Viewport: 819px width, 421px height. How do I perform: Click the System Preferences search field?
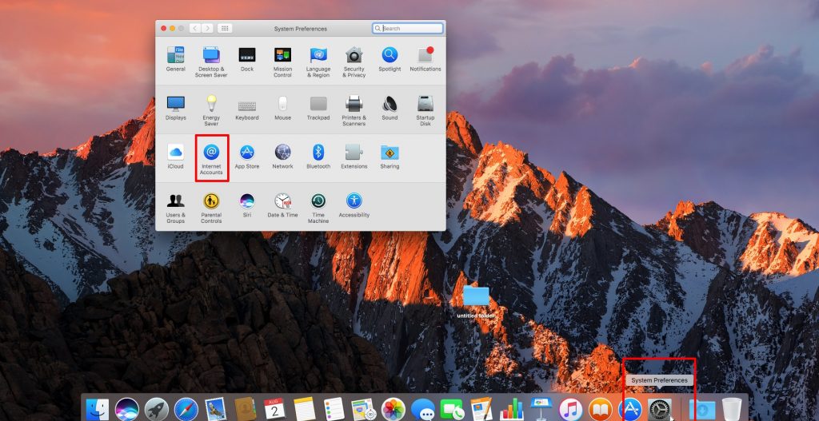408,28
